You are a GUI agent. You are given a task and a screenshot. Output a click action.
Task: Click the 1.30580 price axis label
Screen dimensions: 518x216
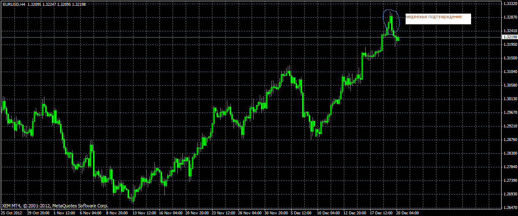pos(510,85)
